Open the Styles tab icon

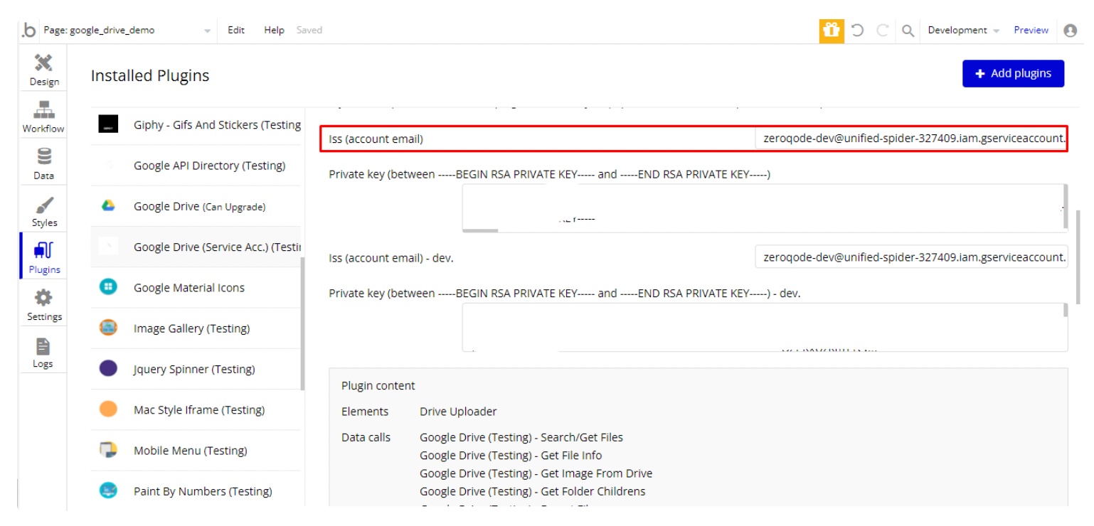44,204
